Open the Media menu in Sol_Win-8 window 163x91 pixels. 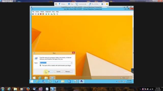[x=42, y=12]
